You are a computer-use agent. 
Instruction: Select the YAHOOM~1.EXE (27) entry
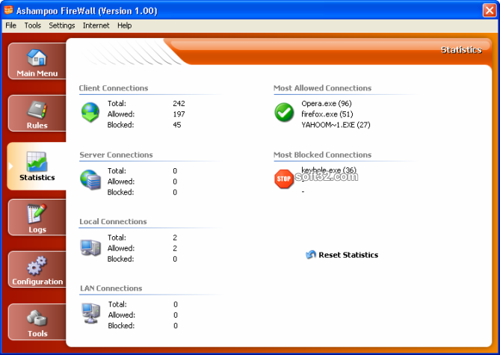coord(336,125)
